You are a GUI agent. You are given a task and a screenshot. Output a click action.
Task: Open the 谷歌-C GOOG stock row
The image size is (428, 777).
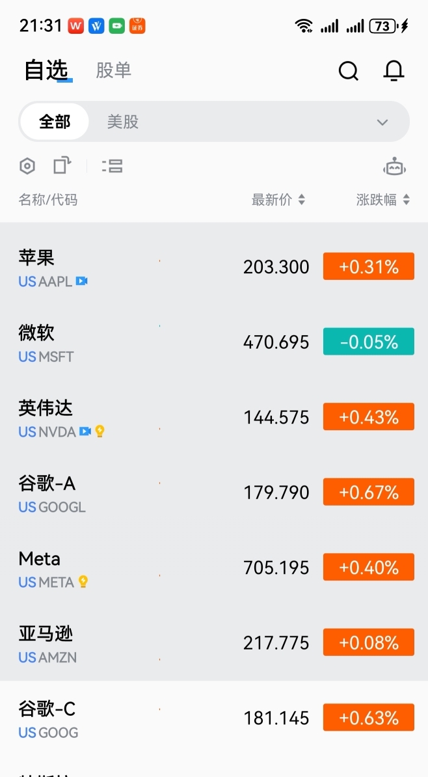tap(214, 718)
